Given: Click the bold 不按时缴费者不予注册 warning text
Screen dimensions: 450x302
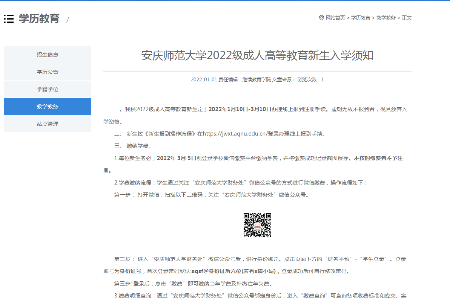Looking at the screenshot, I should pyautogui.click(x=378, y=159).
